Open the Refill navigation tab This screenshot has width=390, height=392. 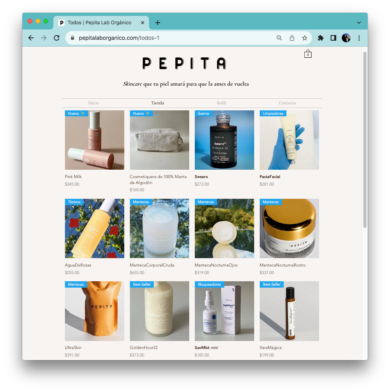221,103
